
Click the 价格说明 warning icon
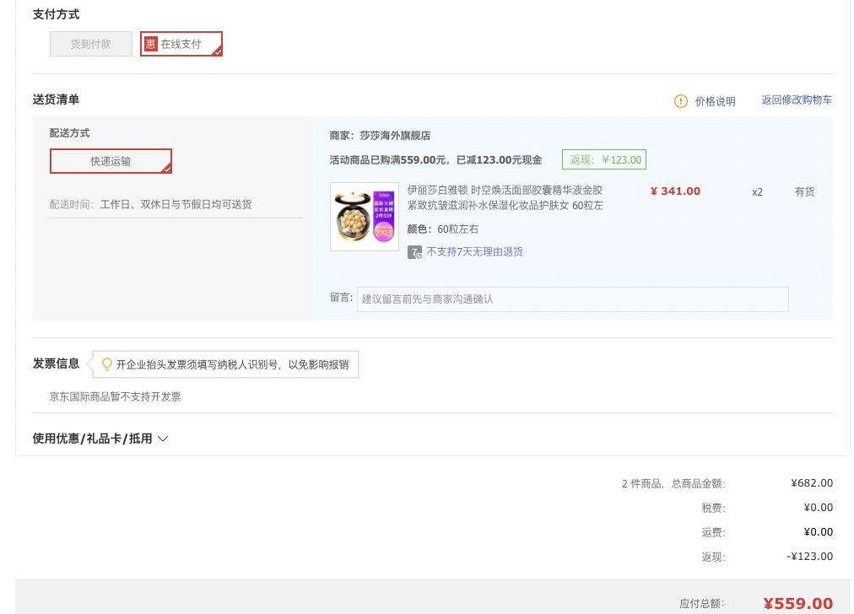point(681,101)
